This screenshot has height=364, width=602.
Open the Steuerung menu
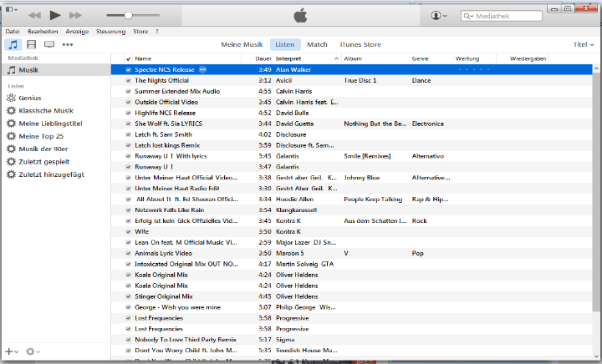pyautogui.click(x=111, y=31)
